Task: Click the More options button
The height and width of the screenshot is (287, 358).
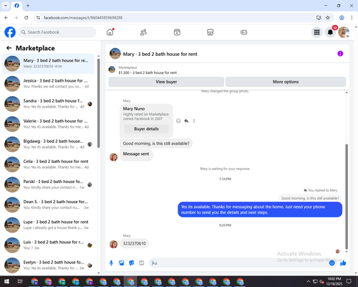Action: pyautogui.click(x=286, y=82)
